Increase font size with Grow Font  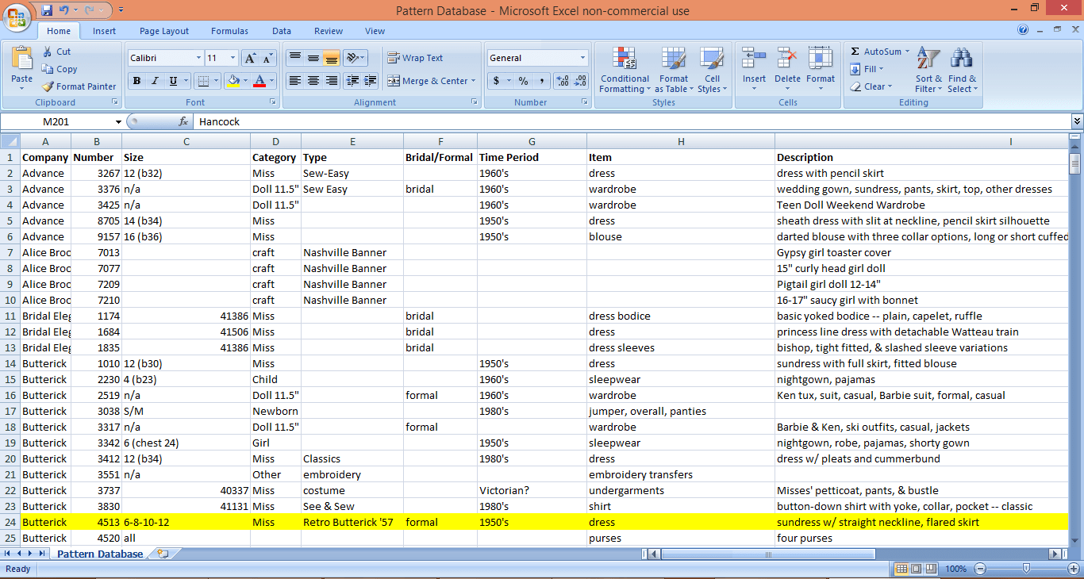250,58
